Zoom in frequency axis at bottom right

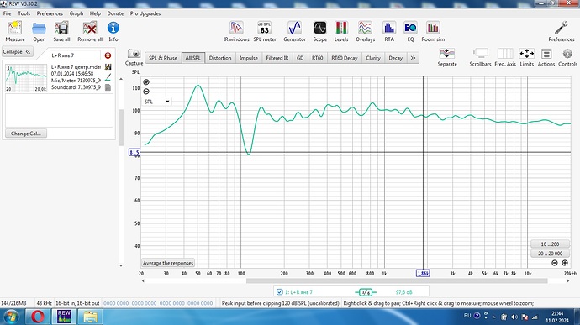coord(565,263)
